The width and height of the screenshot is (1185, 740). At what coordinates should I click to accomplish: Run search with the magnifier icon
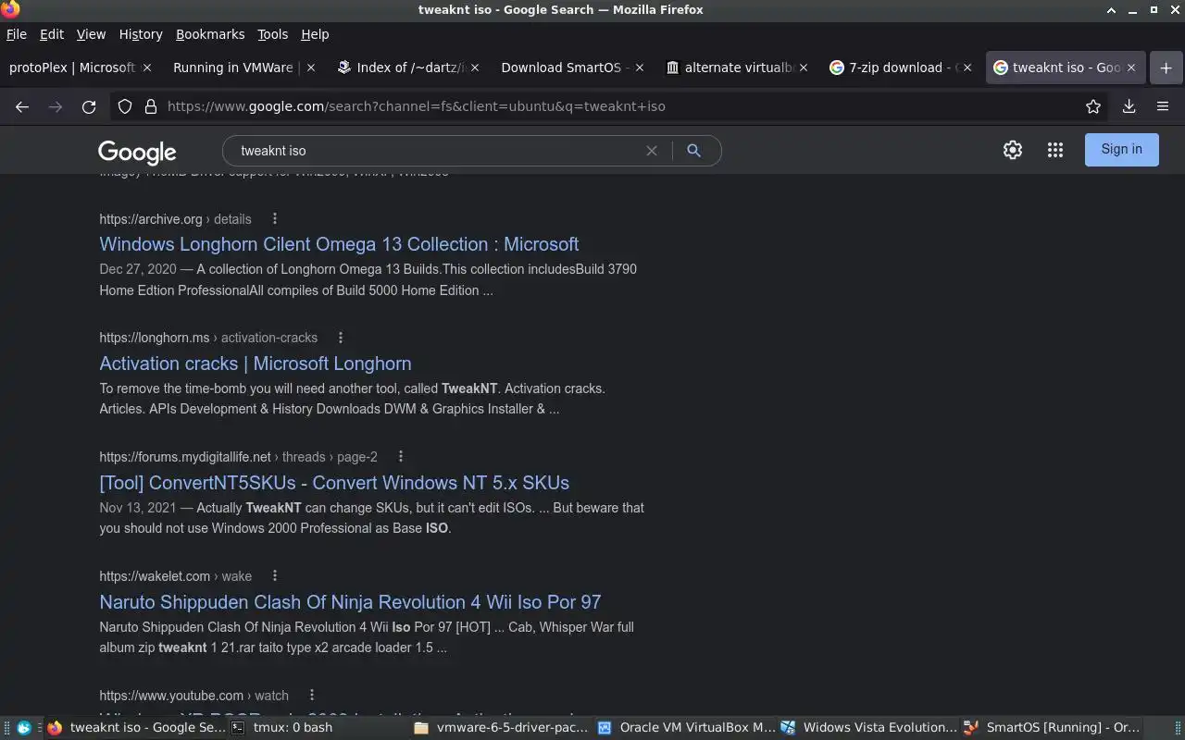pos(693,151)
